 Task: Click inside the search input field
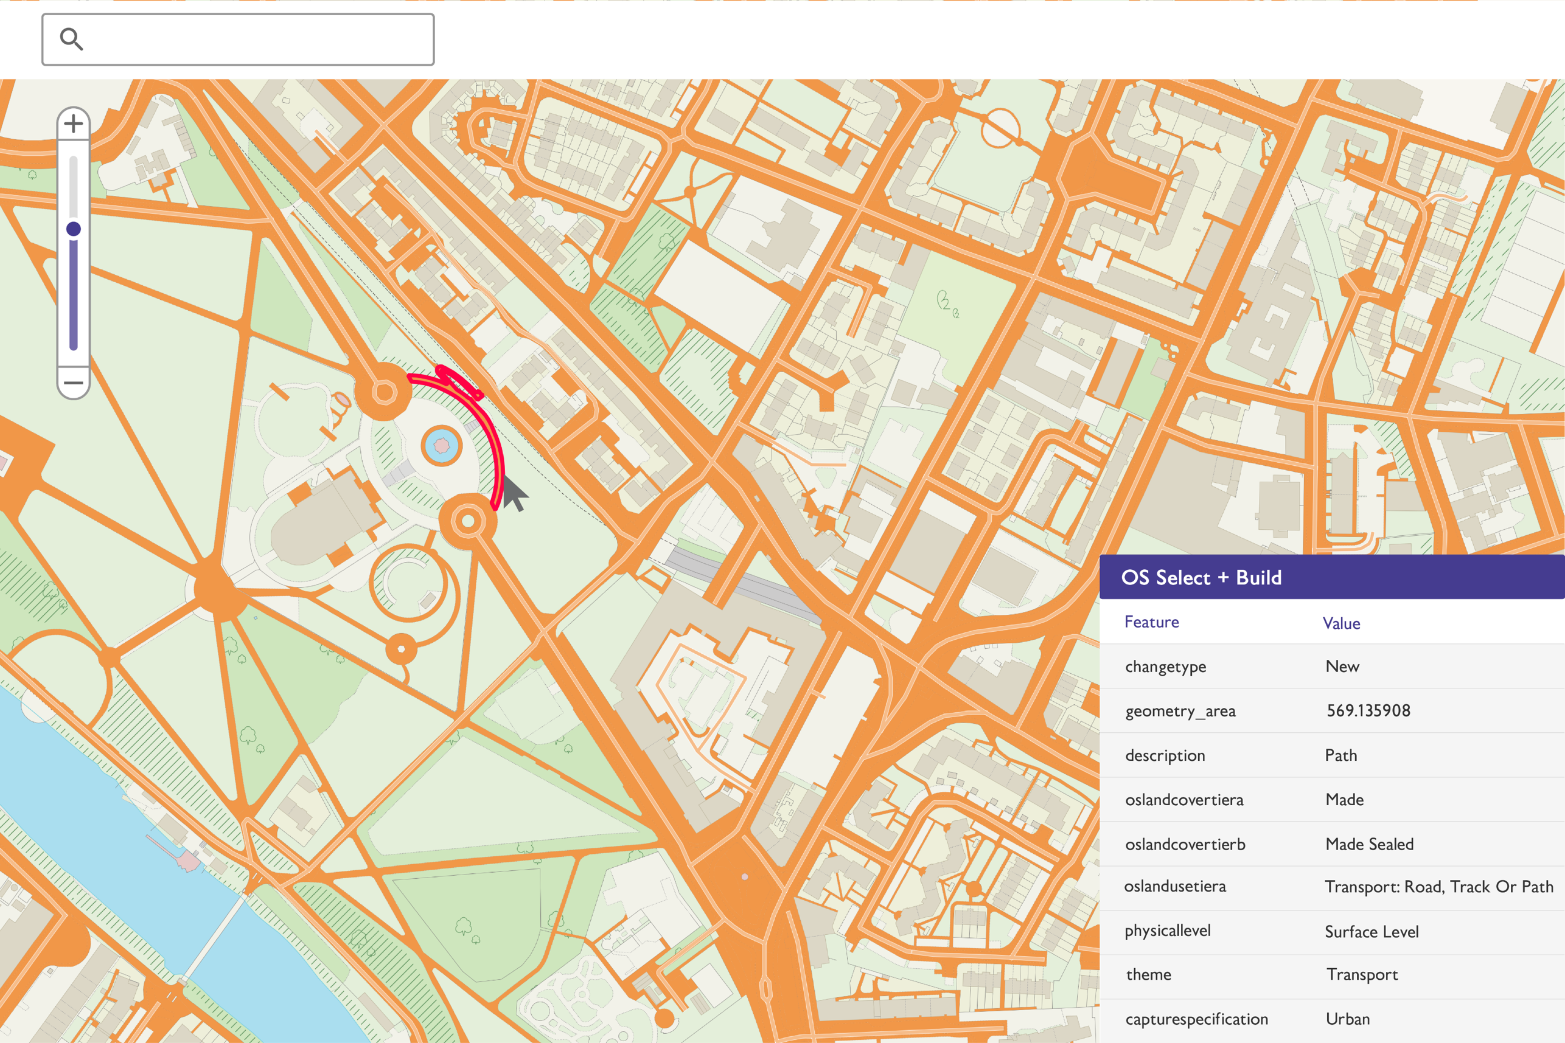pos(259,40)
